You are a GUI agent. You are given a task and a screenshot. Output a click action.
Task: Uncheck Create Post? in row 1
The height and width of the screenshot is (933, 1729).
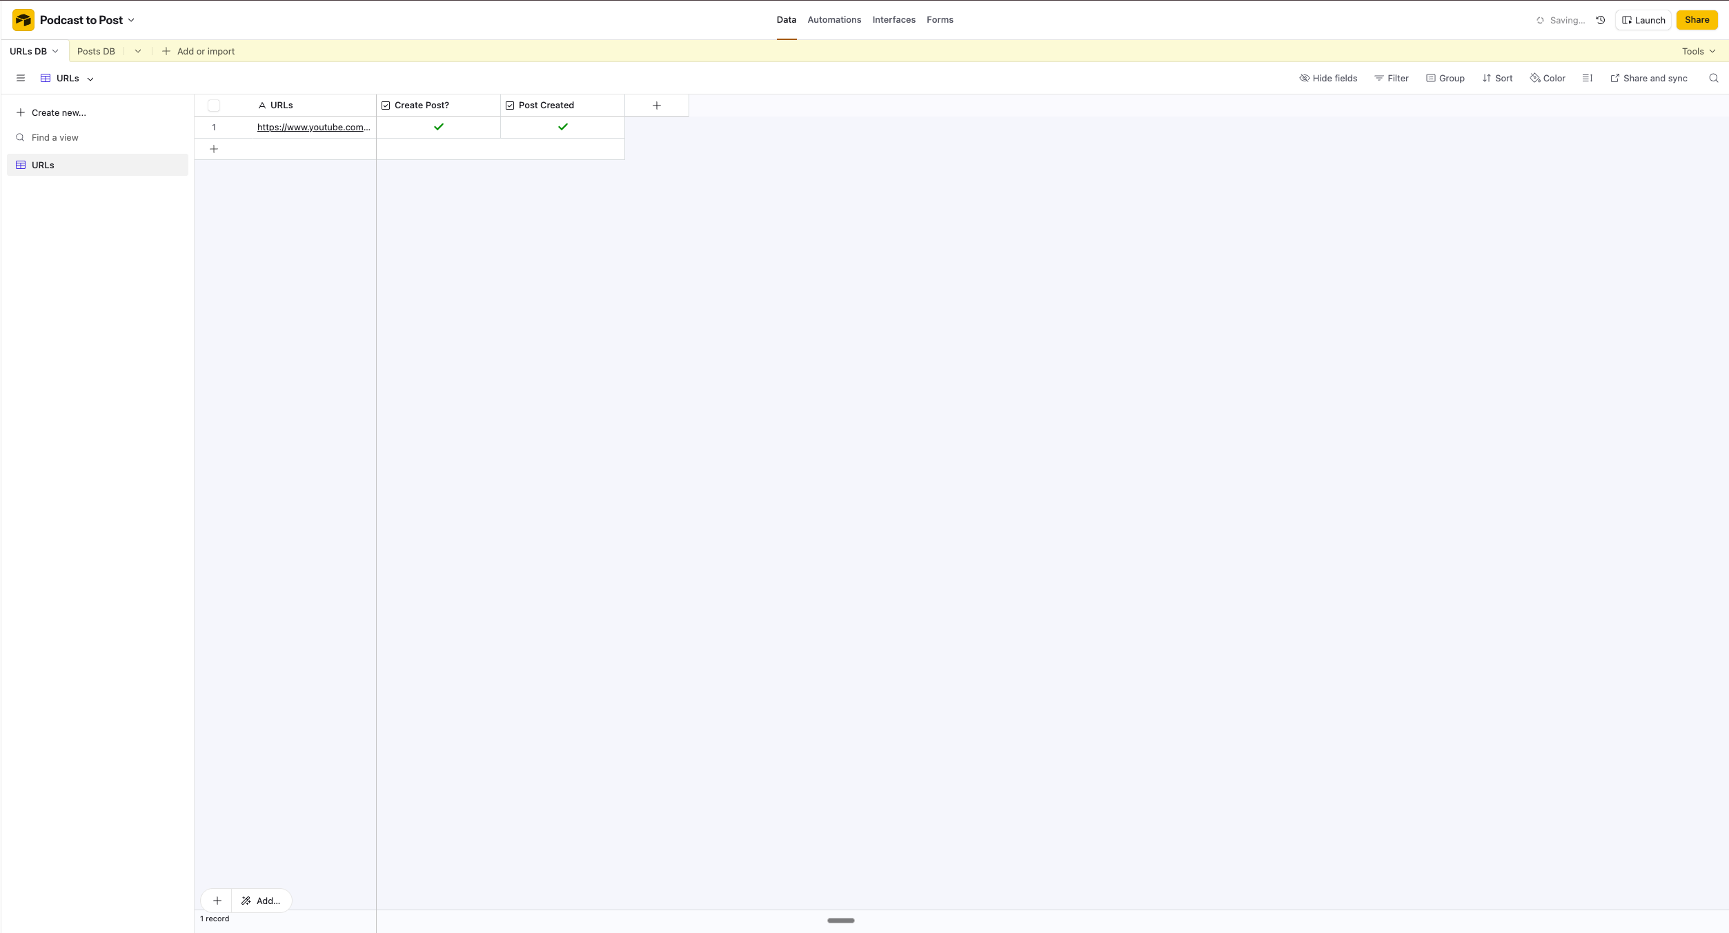[x=438, y=127]
